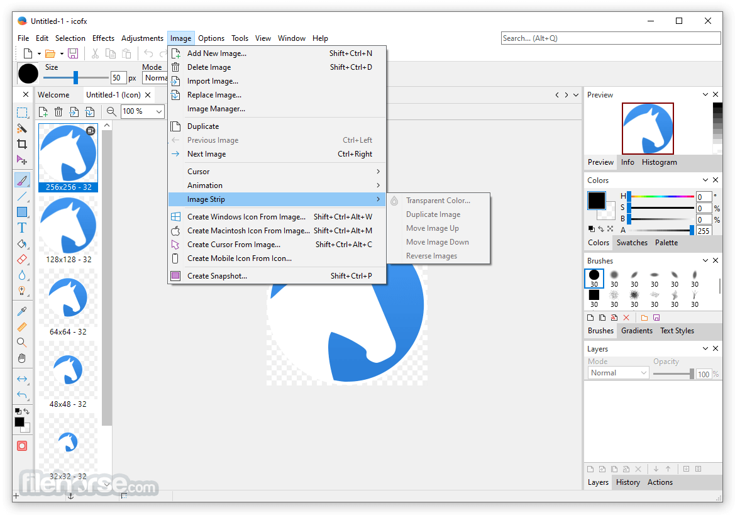Delete the selected brush with red X
The image size is (735, 515).
(x=626, y=318)
